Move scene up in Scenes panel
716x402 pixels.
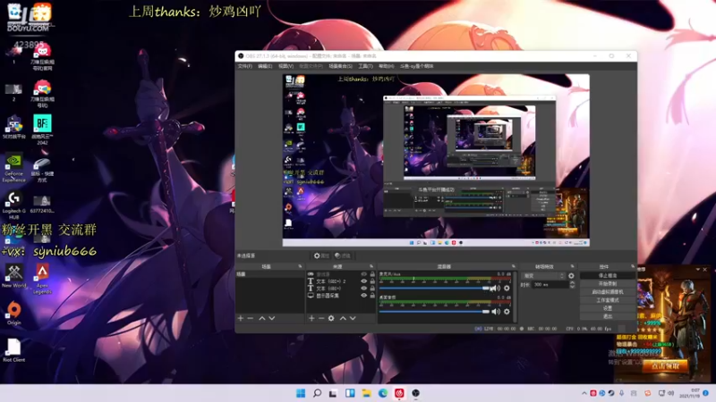click(262, 318)
